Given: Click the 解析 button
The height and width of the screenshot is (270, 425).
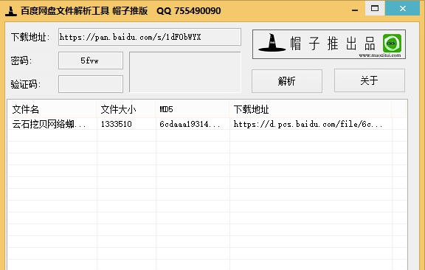Looking at the screenshot, I should (x=287, y=81).
